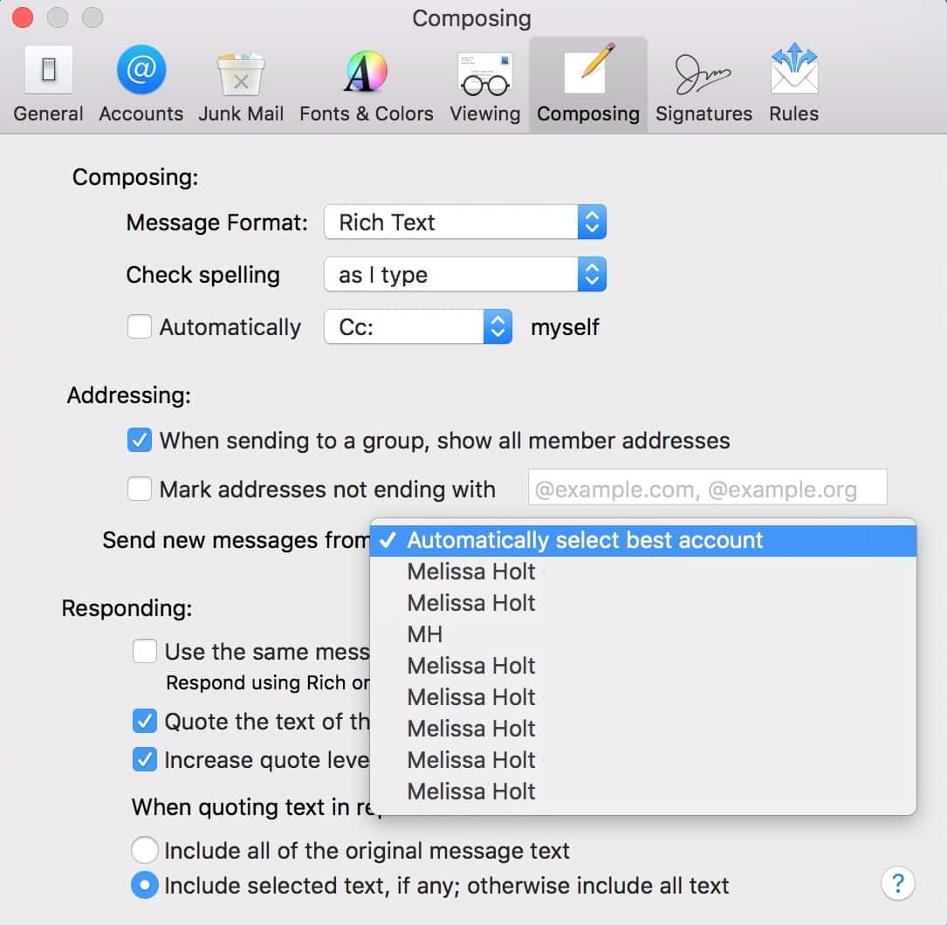947x925 pixels.
Task: Open the Accounts preferences pane
Action: point(141,85)
